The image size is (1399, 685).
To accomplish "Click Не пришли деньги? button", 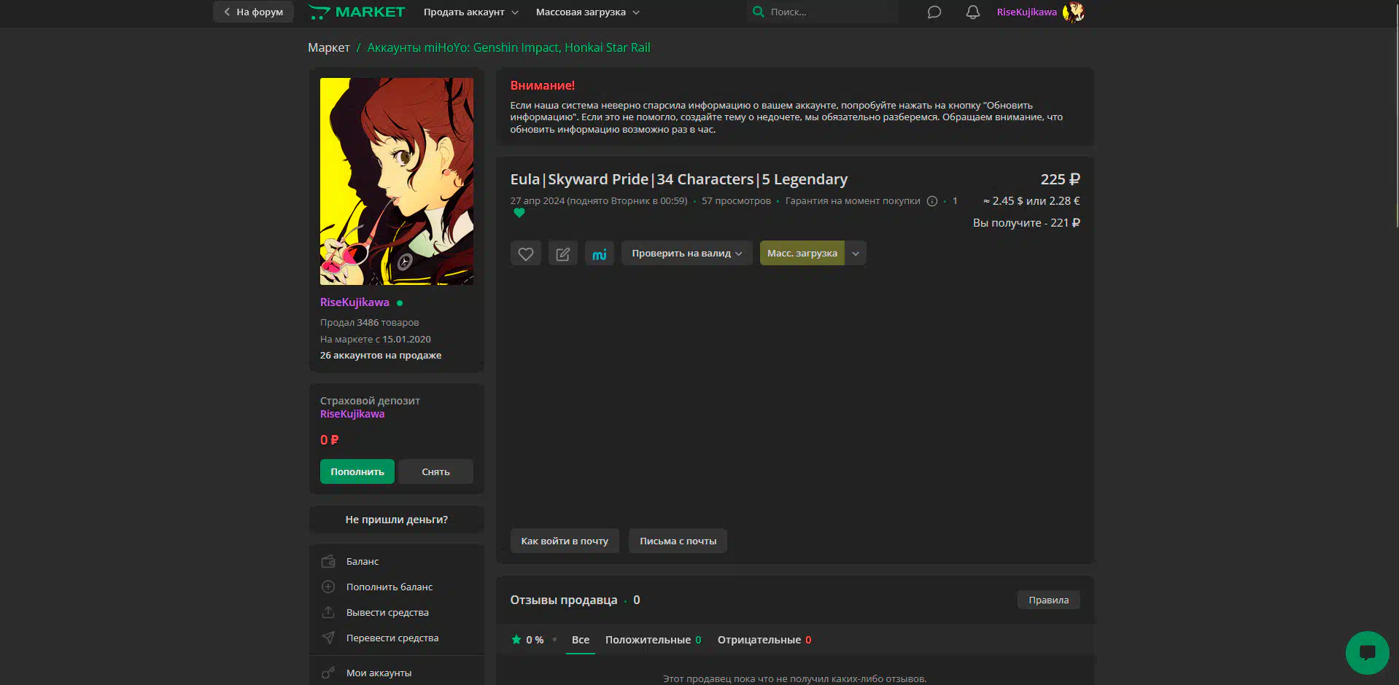I will 397,520.
